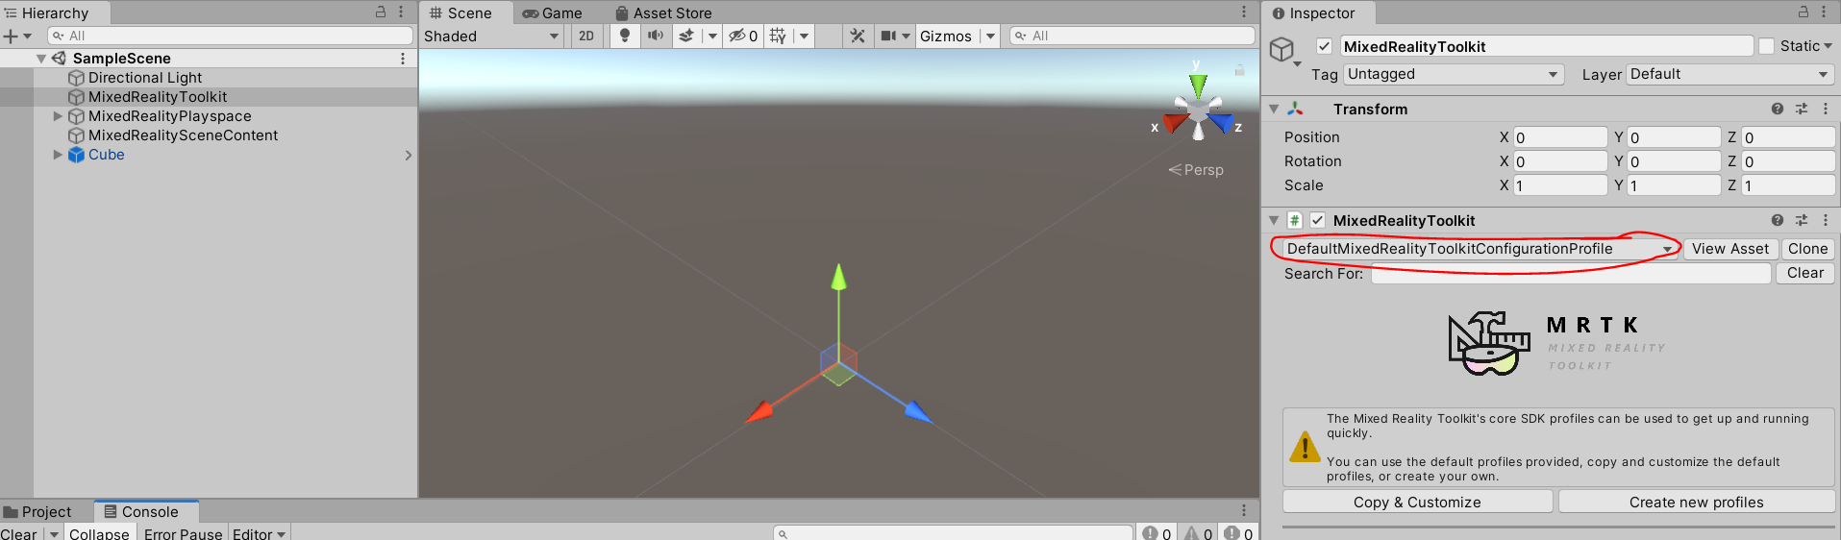The width and height of the screenshot is (1841, 540).
Task: Open Scene view options menu dots
Action: 1244,12
